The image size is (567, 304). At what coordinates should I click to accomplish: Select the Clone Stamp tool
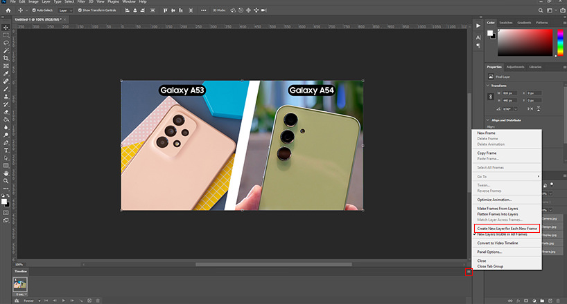pyautogui.click(x=6, y=97)
